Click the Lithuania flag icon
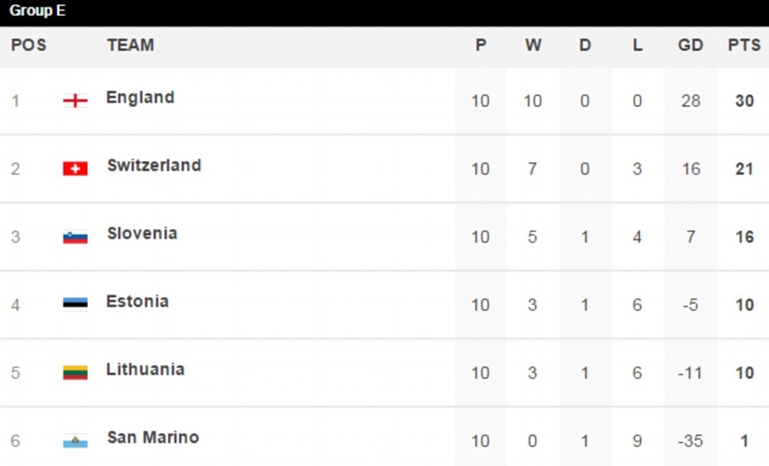The image size is (769, 466). tap(75, 372)
